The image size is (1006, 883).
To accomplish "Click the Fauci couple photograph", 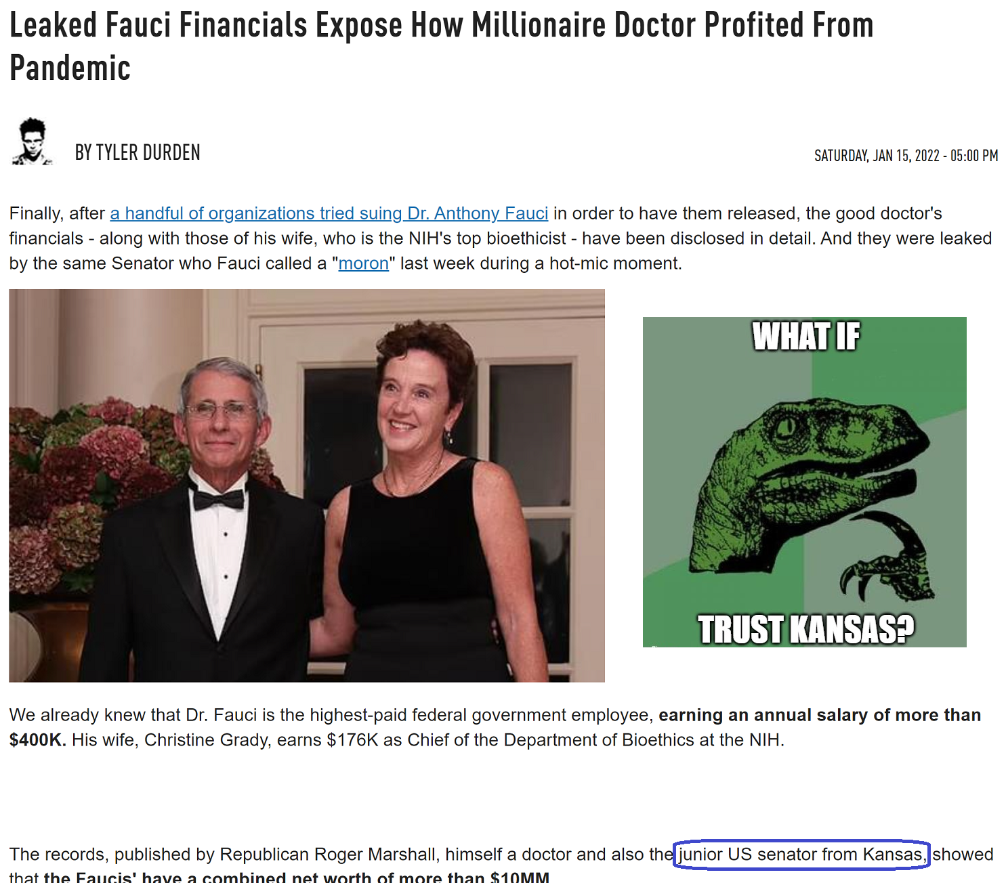I will pyautogui.click(x=307, y=486).
